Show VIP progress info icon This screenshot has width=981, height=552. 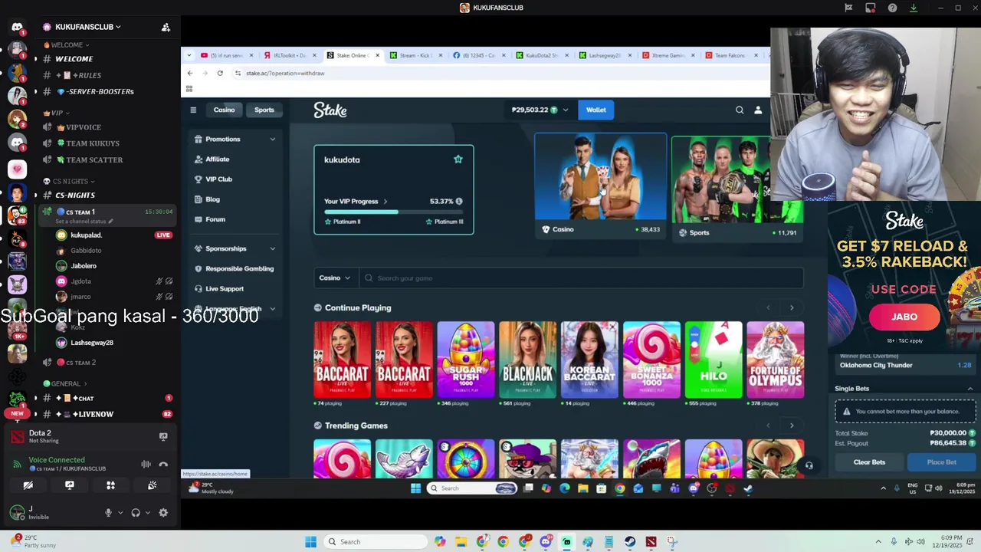[x=459, y=201]
